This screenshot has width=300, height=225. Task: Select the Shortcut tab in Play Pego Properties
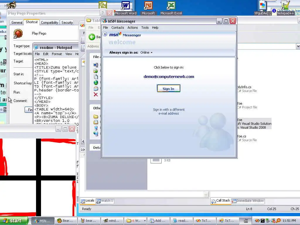[32, 22]
